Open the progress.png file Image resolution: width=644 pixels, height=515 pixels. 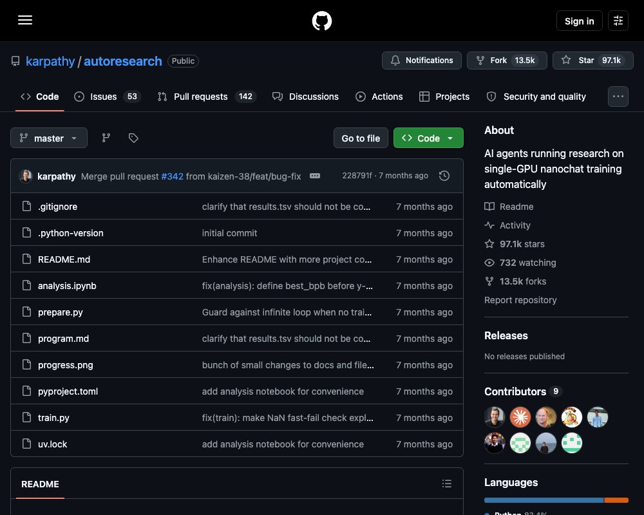65,365
